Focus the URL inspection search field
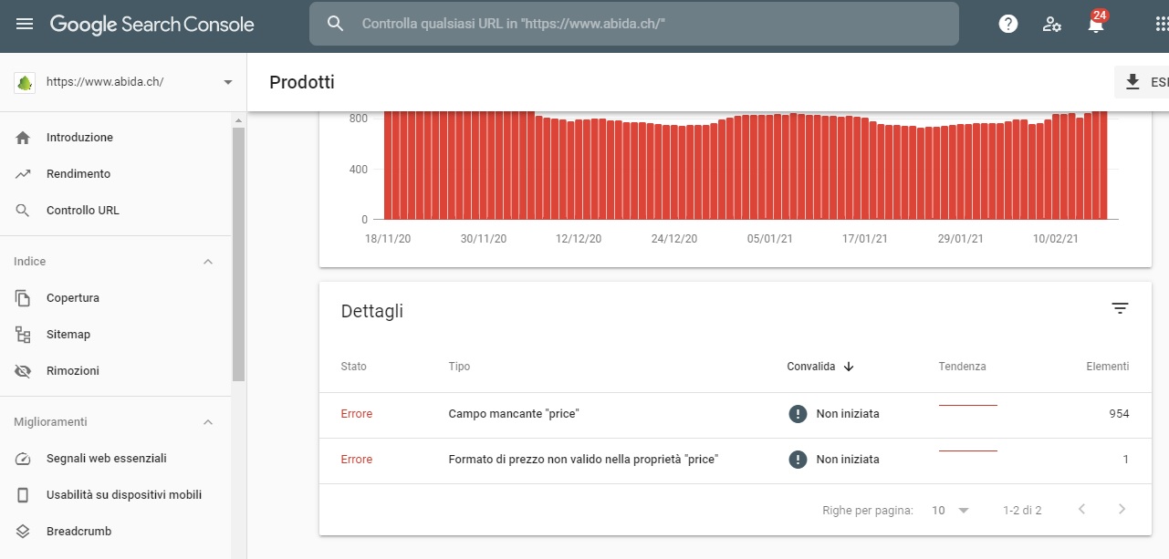Screen dimensions: 1169x559 pyautogui.click(x=634, y=24)
